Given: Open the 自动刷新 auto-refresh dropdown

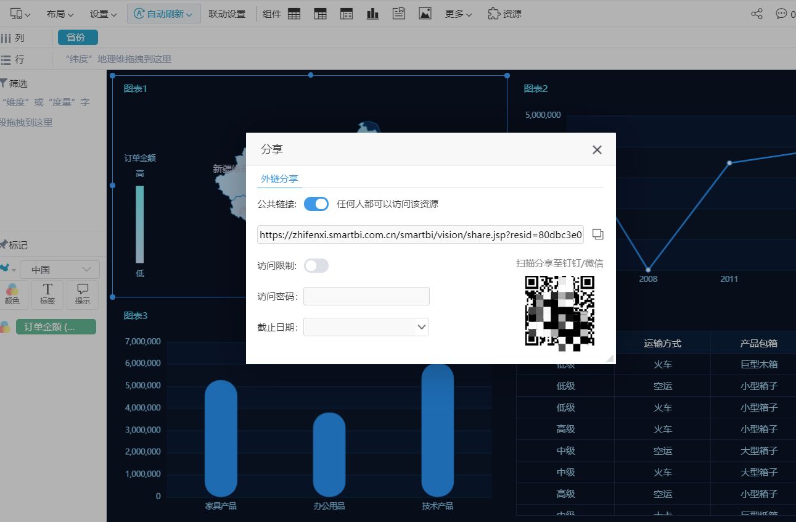Looking at the screenshot, I should (x=164, y=14).
